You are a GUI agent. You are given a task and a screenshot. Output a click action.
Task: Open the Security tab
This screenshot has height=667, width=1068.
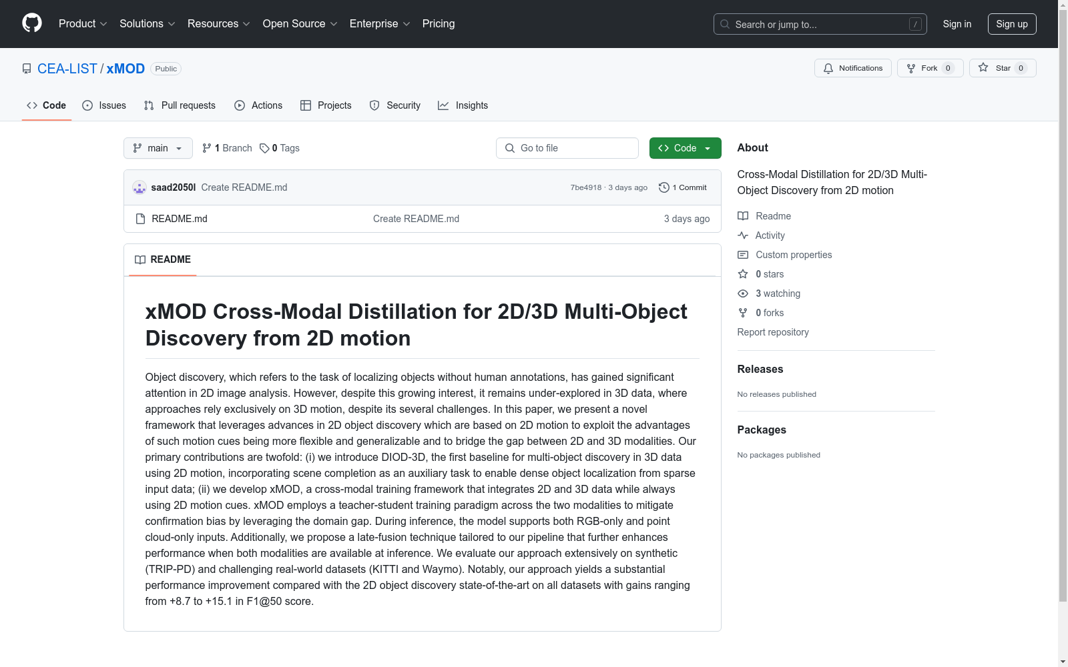[395, 105]
